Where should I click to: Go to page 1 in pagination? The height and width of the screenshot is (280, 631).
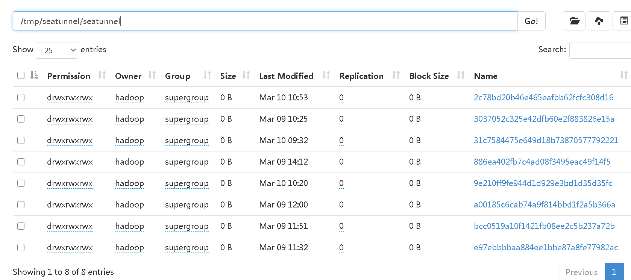pos(614,272)
